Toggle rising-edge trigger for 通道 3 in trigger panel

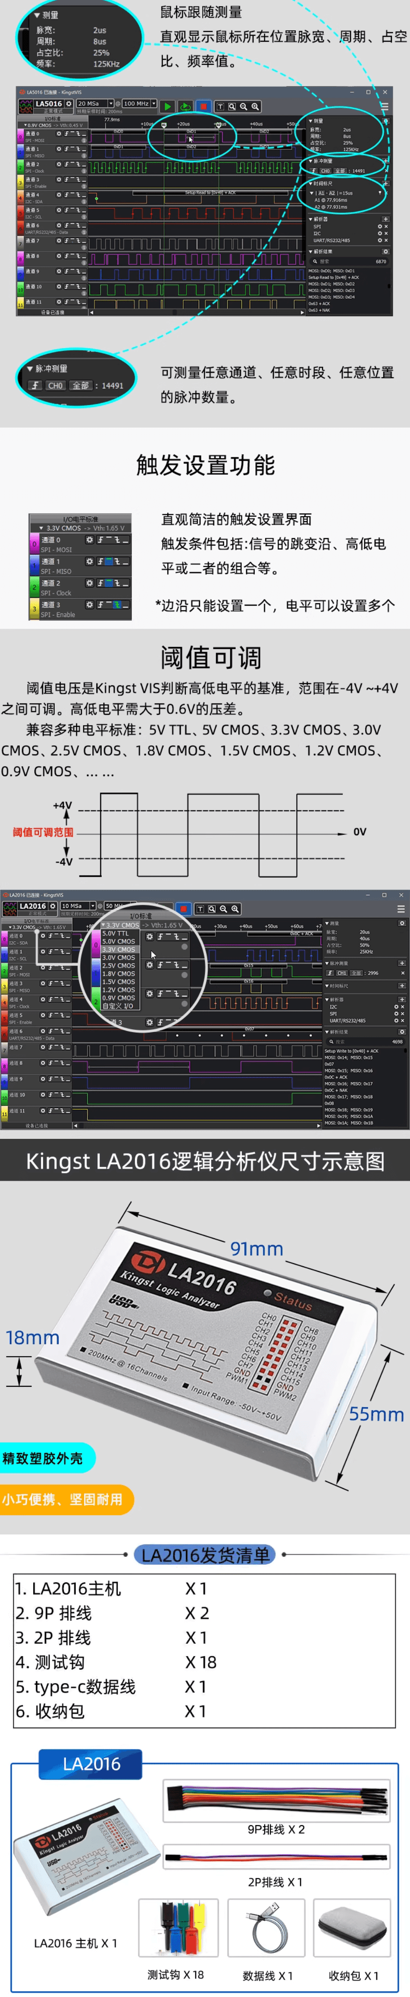tap(100, 605)
